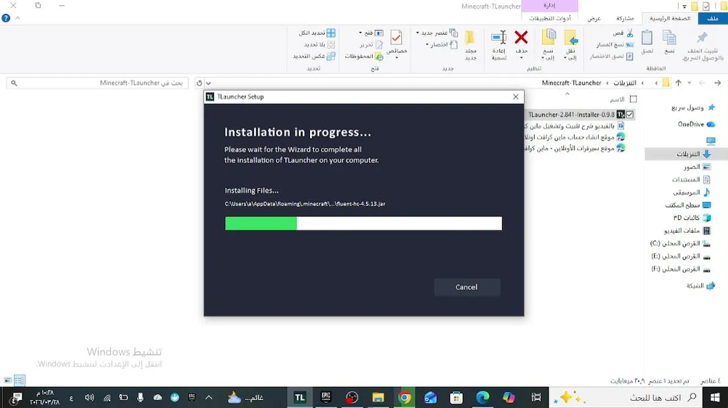Select Local Disk (E:) in the sidebar
The image size is (728, 408).
click(x=680, y=256)
